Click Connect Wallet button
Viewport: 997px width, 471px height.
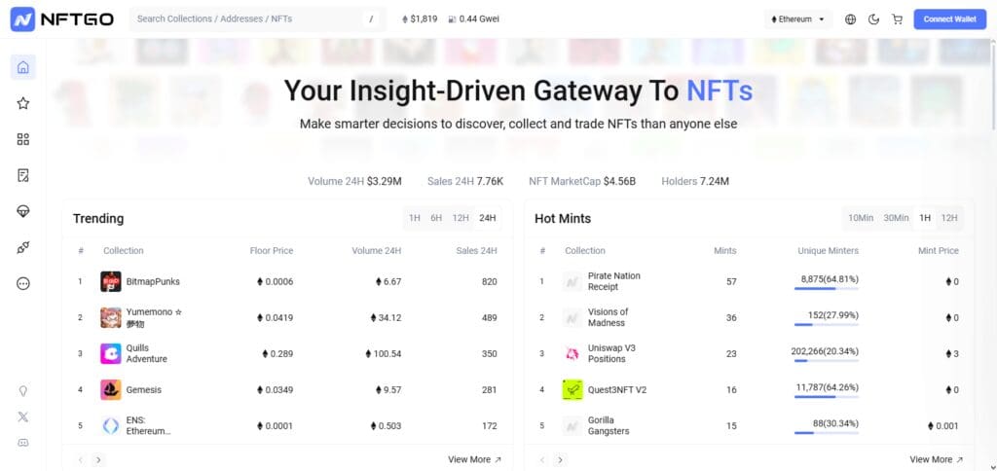(950, 19)
